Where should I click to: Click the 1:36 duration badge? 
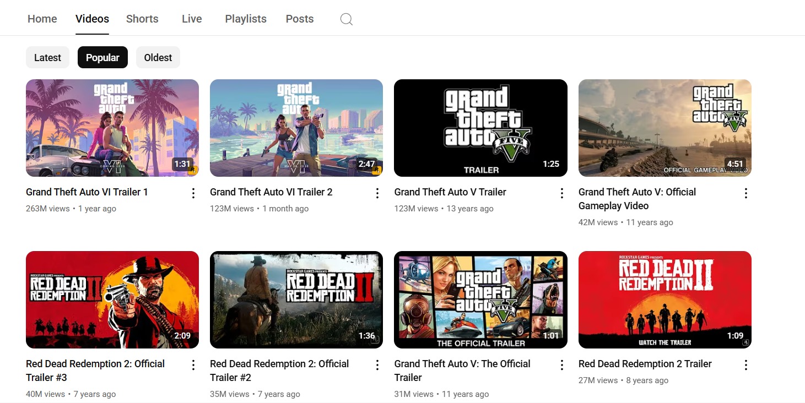pyautogui.click(x=366, y=336)
